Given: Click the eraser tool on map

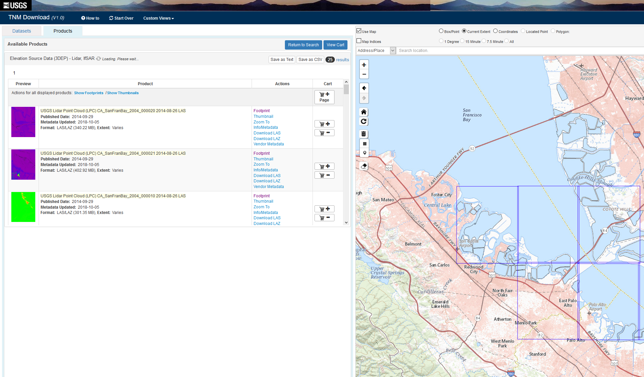Looking at the screenshot, I should point(364,166).
